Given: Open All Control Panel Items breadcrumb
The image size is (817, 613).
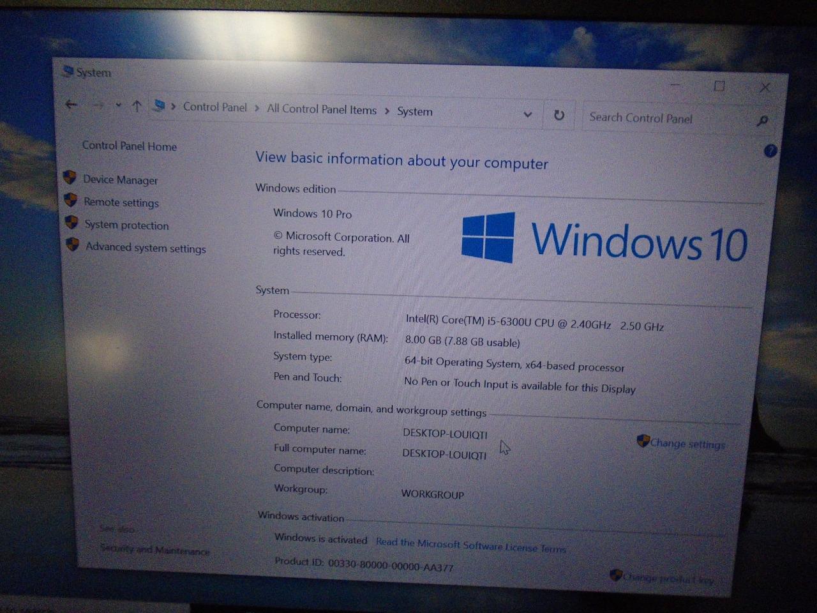Looking at the screenshot, I should coord(322,109).
